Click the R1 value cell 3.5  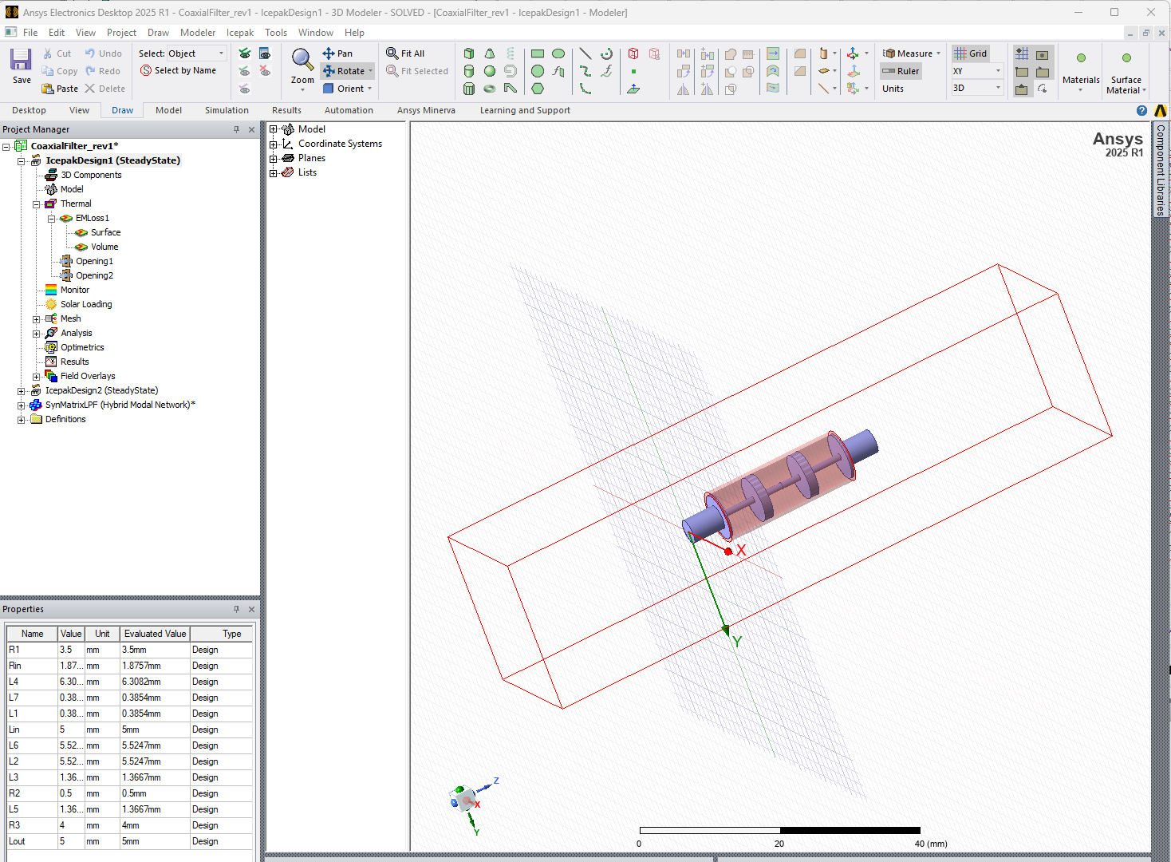tap(69, 650)
